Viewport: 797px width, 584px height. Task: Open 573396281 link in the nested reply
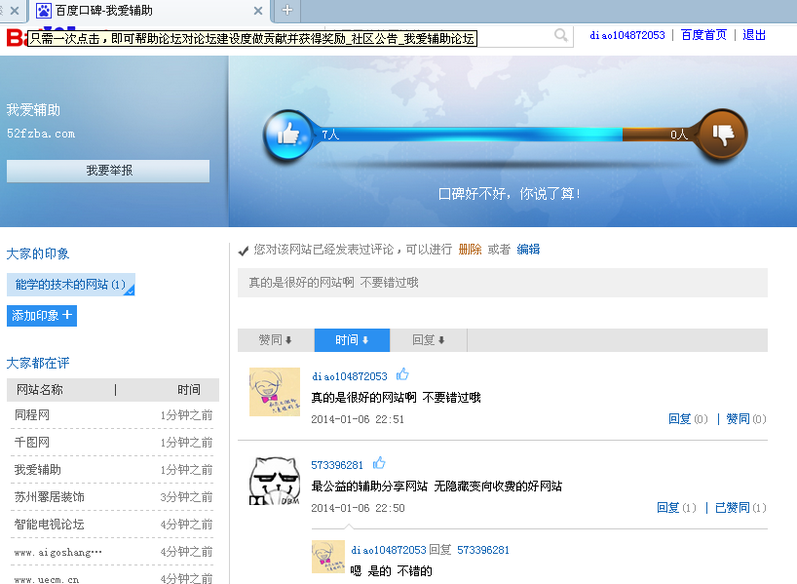tap(483, 550)
